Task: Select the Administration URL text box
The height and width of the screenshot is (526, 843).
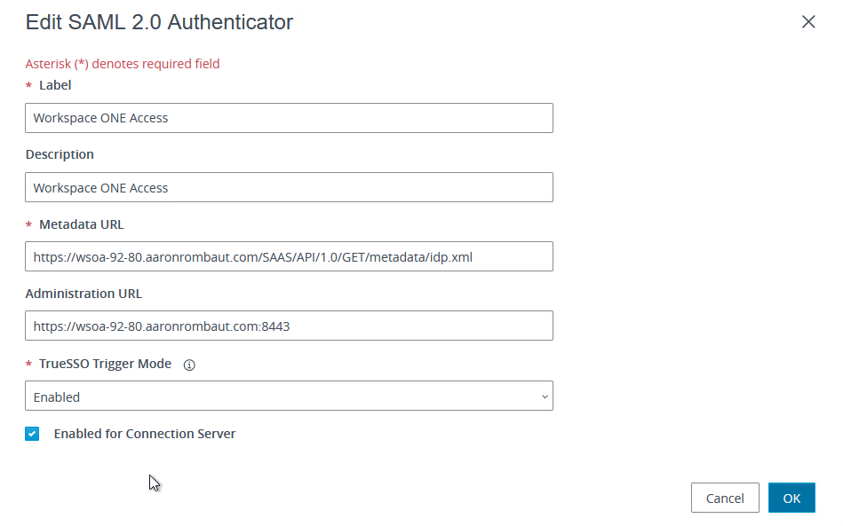Action: tap(289, 326)
